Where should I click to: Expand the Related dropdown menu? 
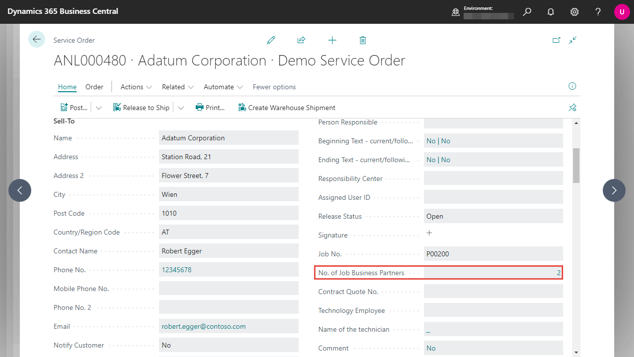point(177,87)
